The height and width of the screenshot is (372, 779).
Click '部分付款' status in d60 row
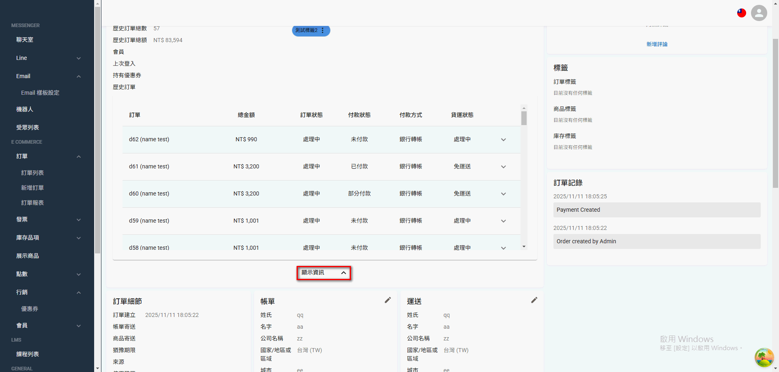359,193
